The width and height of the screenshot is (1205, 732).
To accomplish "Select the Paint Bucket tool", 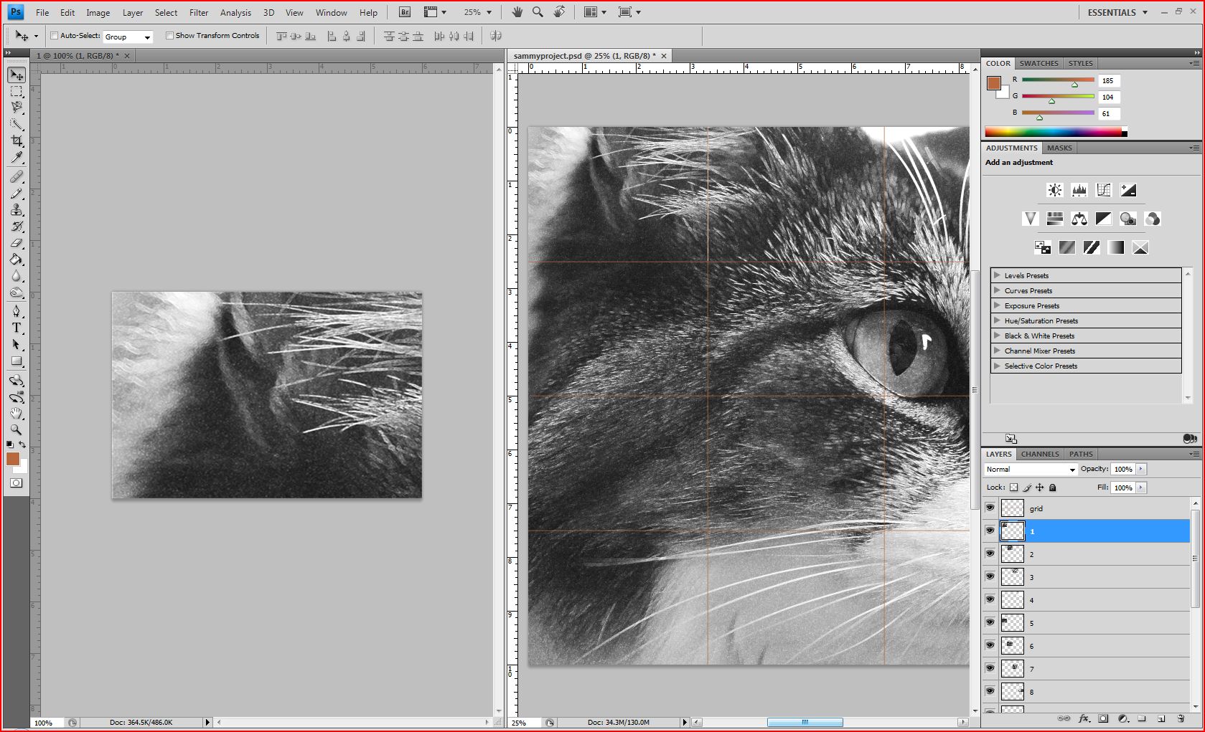I will click(17, 260).
